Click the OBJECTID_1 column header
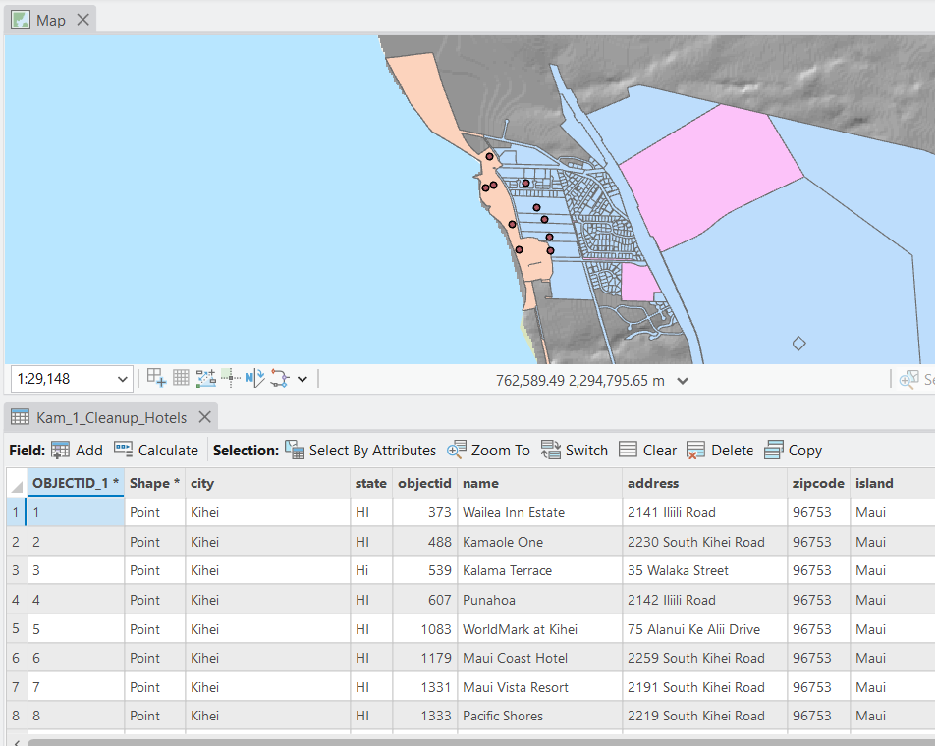Viewport: 935px width, 746px height. pyautogui.click(x=76, y=483)
